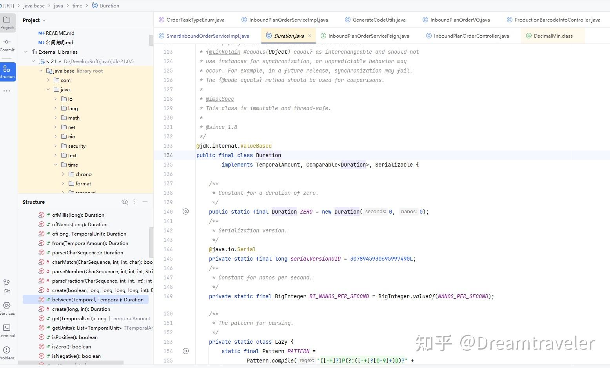Select isPositive() method in Structure
Screen dimensions: 610x368
(75, 337)
